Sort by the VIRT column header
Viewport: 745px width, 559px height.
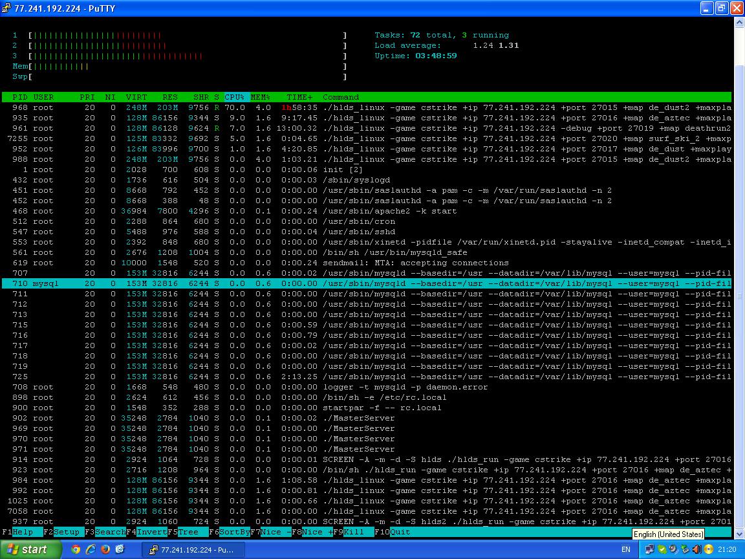[x=136, y=97]
